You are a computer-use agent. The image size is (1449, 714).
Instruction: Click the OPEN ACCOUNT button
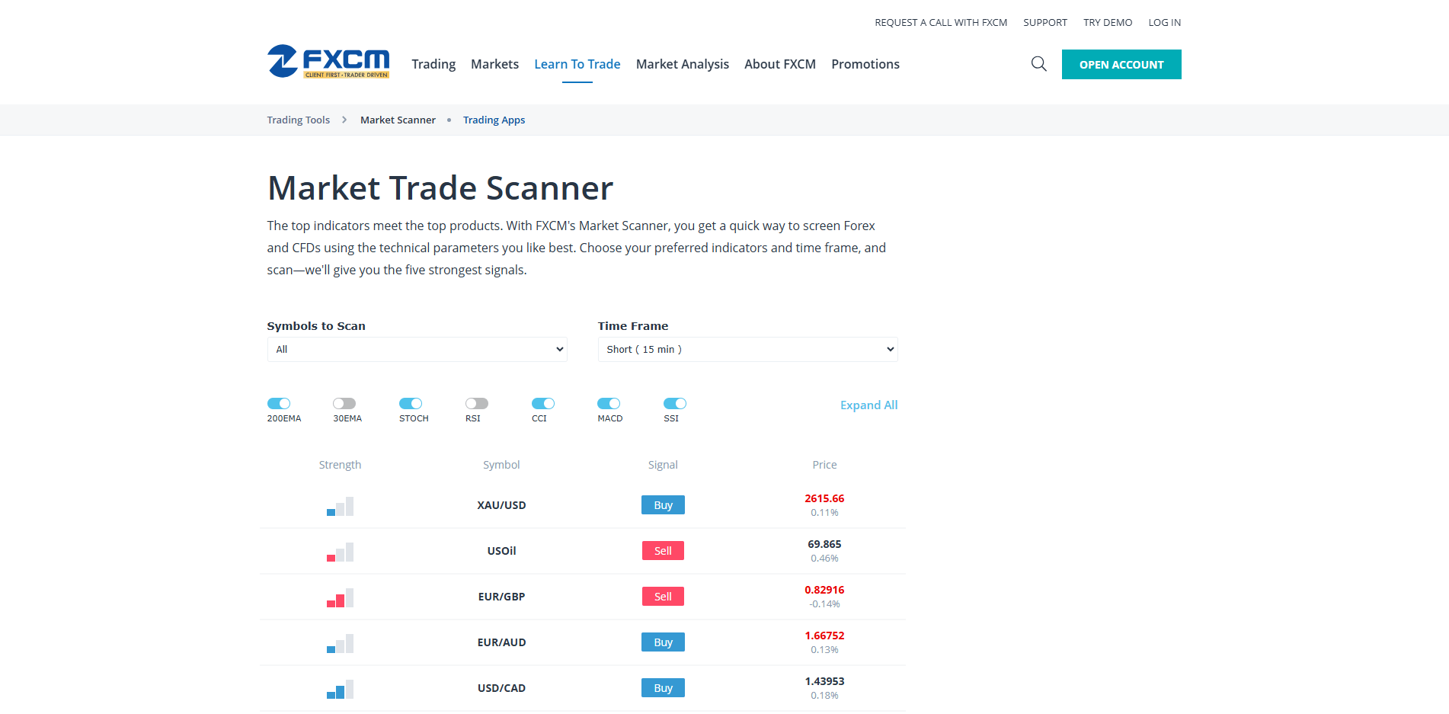tap(1121, 64)
